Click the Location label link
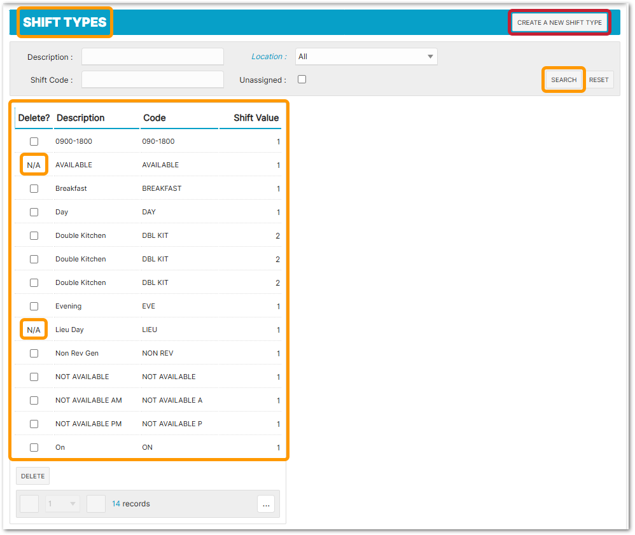635x535 pixels. click(x=269, y=57)
